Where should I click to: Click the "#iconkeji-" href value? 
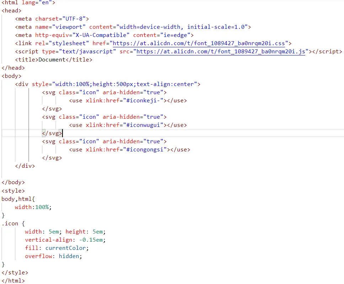pos(143,101)
